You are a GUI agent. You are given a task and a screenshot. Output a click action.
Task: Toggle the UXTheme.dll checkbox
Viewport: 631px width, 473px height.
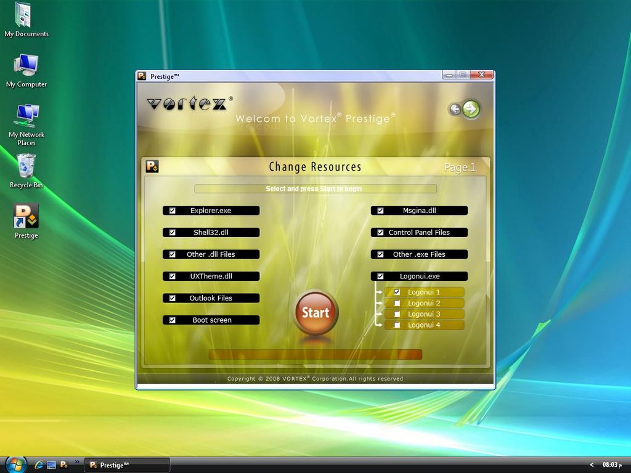(x=173, y=277)
